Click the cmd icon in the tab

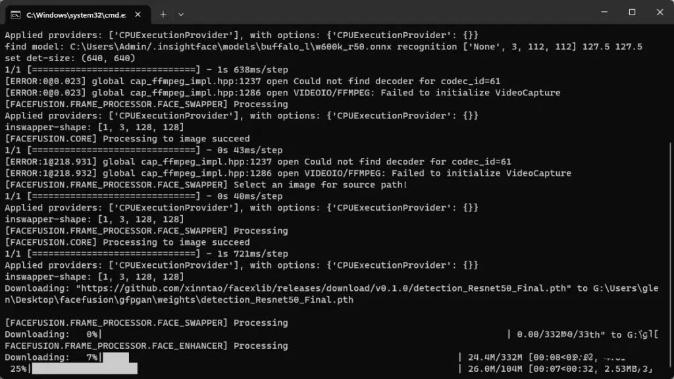pyautogui.click(x=15, y=14)
